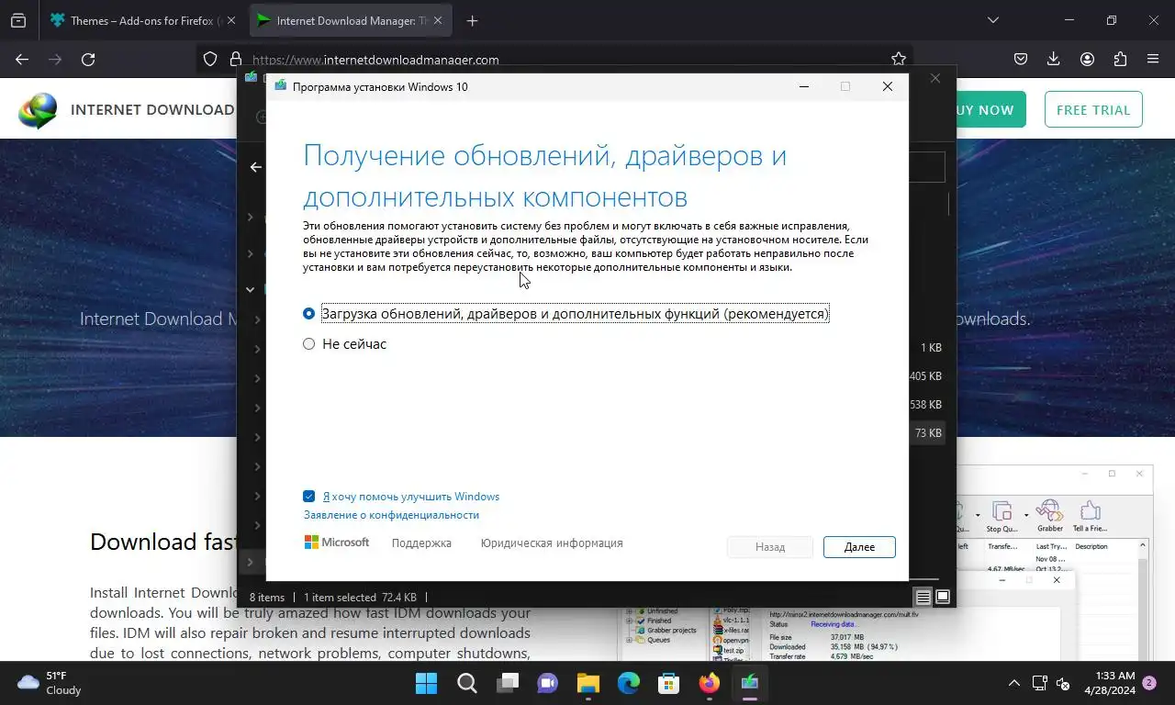Click "1 item selected 72.4 KB" status text
This screenshot has width=1175, height=705.
click(x=360, y=598)
